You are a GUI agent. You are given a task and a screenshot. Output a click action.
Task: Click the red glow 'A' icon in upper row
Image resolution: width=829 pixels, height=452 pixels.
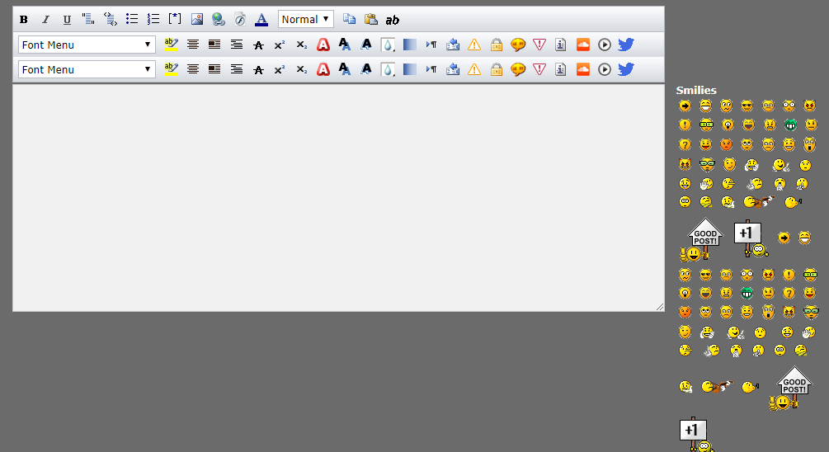[323, 45]
